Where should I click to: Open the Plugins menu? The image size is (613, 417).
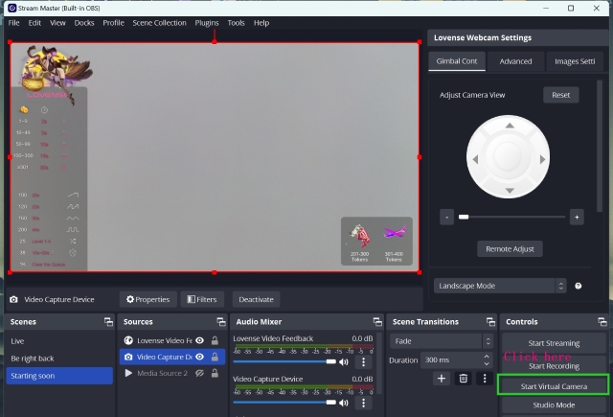coord(206,22)
